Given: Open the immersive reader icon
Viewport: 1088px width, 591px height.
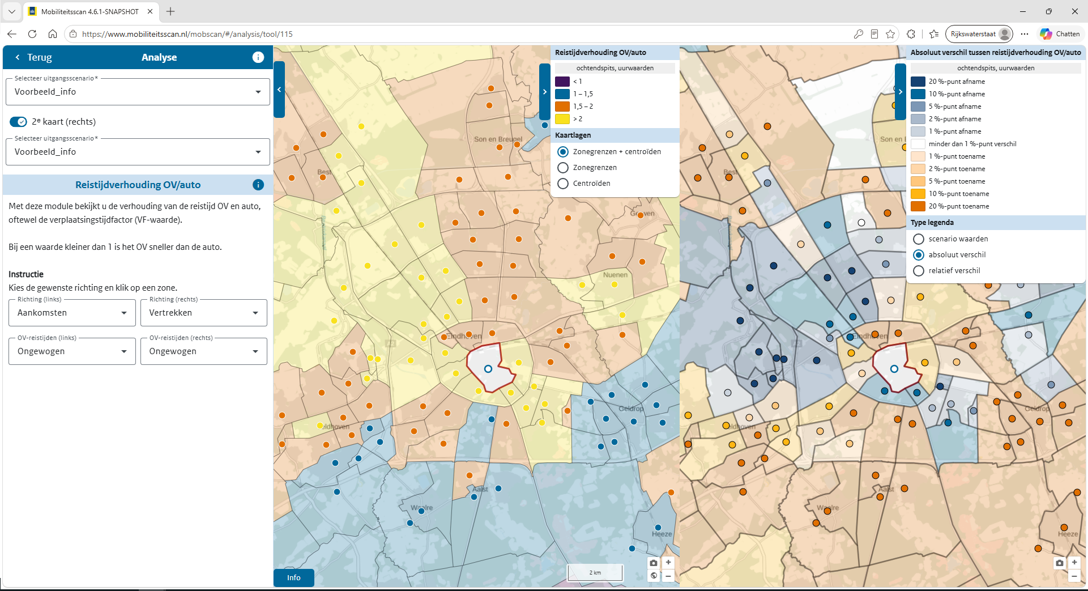Looking at the screenshot, I should click(x=874, y=34).
